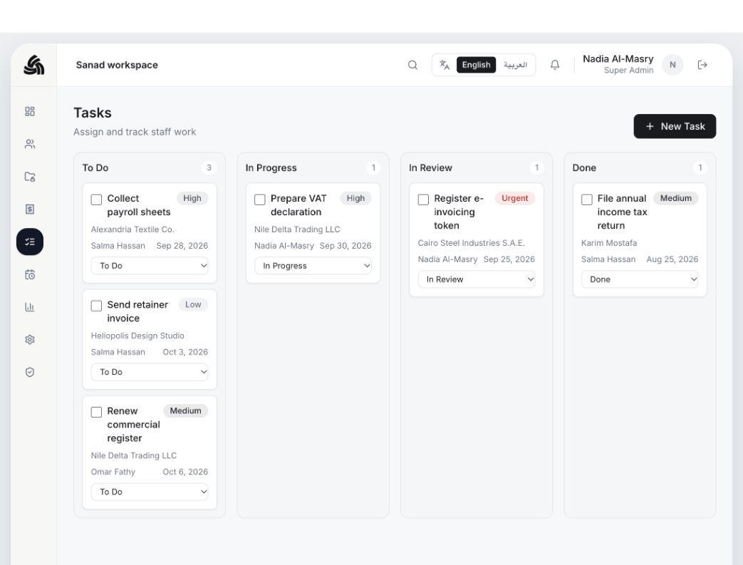Open status dropdown for File annual income tax return
This screenshot has height=565, width=743.
point(640,280)
